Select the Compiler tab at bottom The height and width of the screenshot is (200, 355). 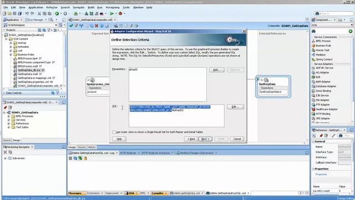coord(158,193)
